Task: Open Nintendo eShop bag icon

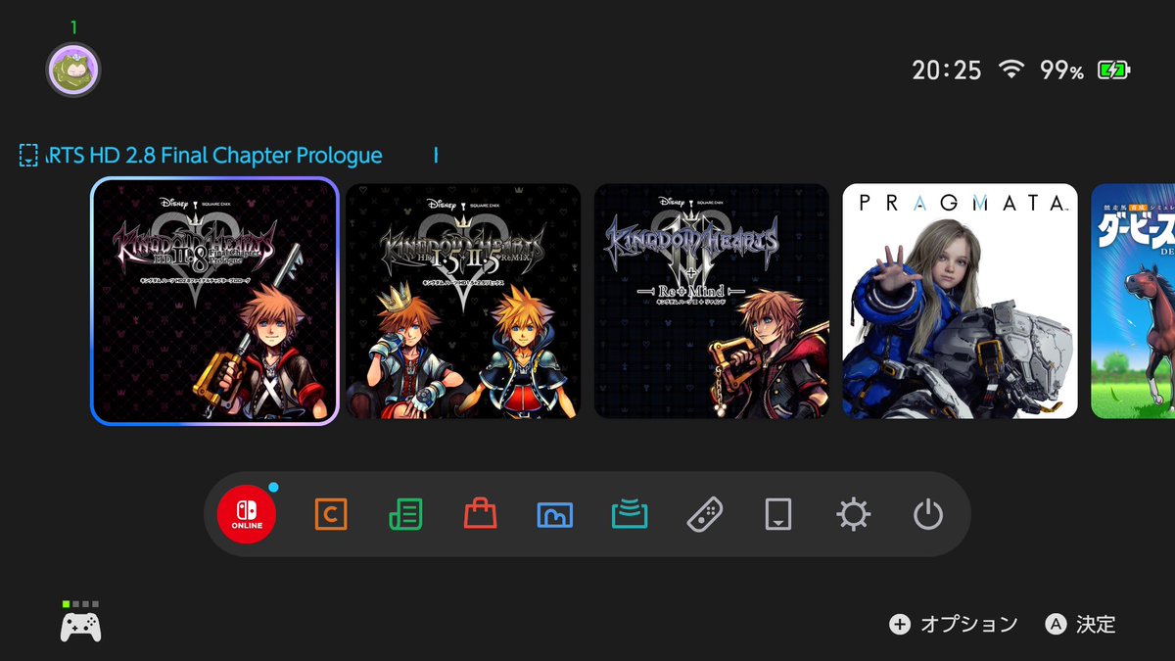Action: pyautogui.click(x=481, y=514)
